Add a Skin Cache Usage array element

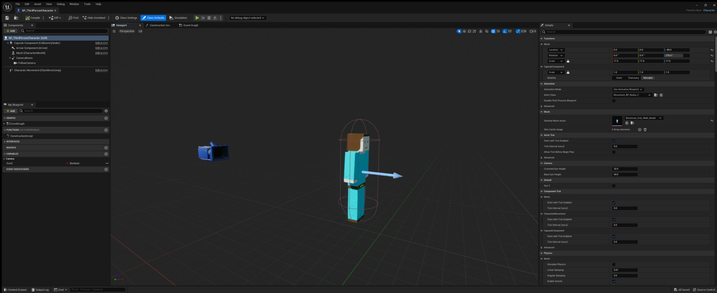pos(640,130)
